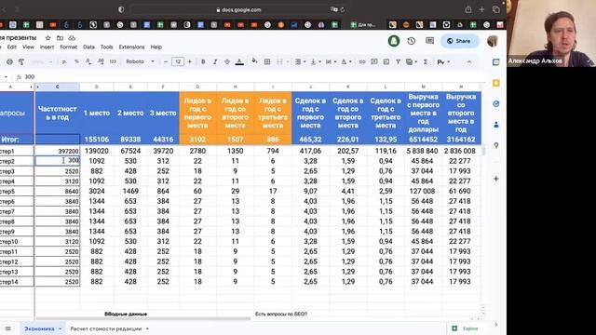This screenshot has height=335, width=596.
Task: Open the Help menu
Action: point(156,47)
